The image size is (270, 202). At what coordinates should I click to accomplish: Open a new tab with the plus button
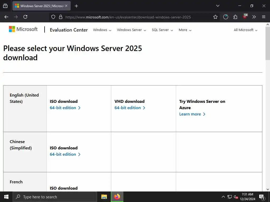(76, 6)
